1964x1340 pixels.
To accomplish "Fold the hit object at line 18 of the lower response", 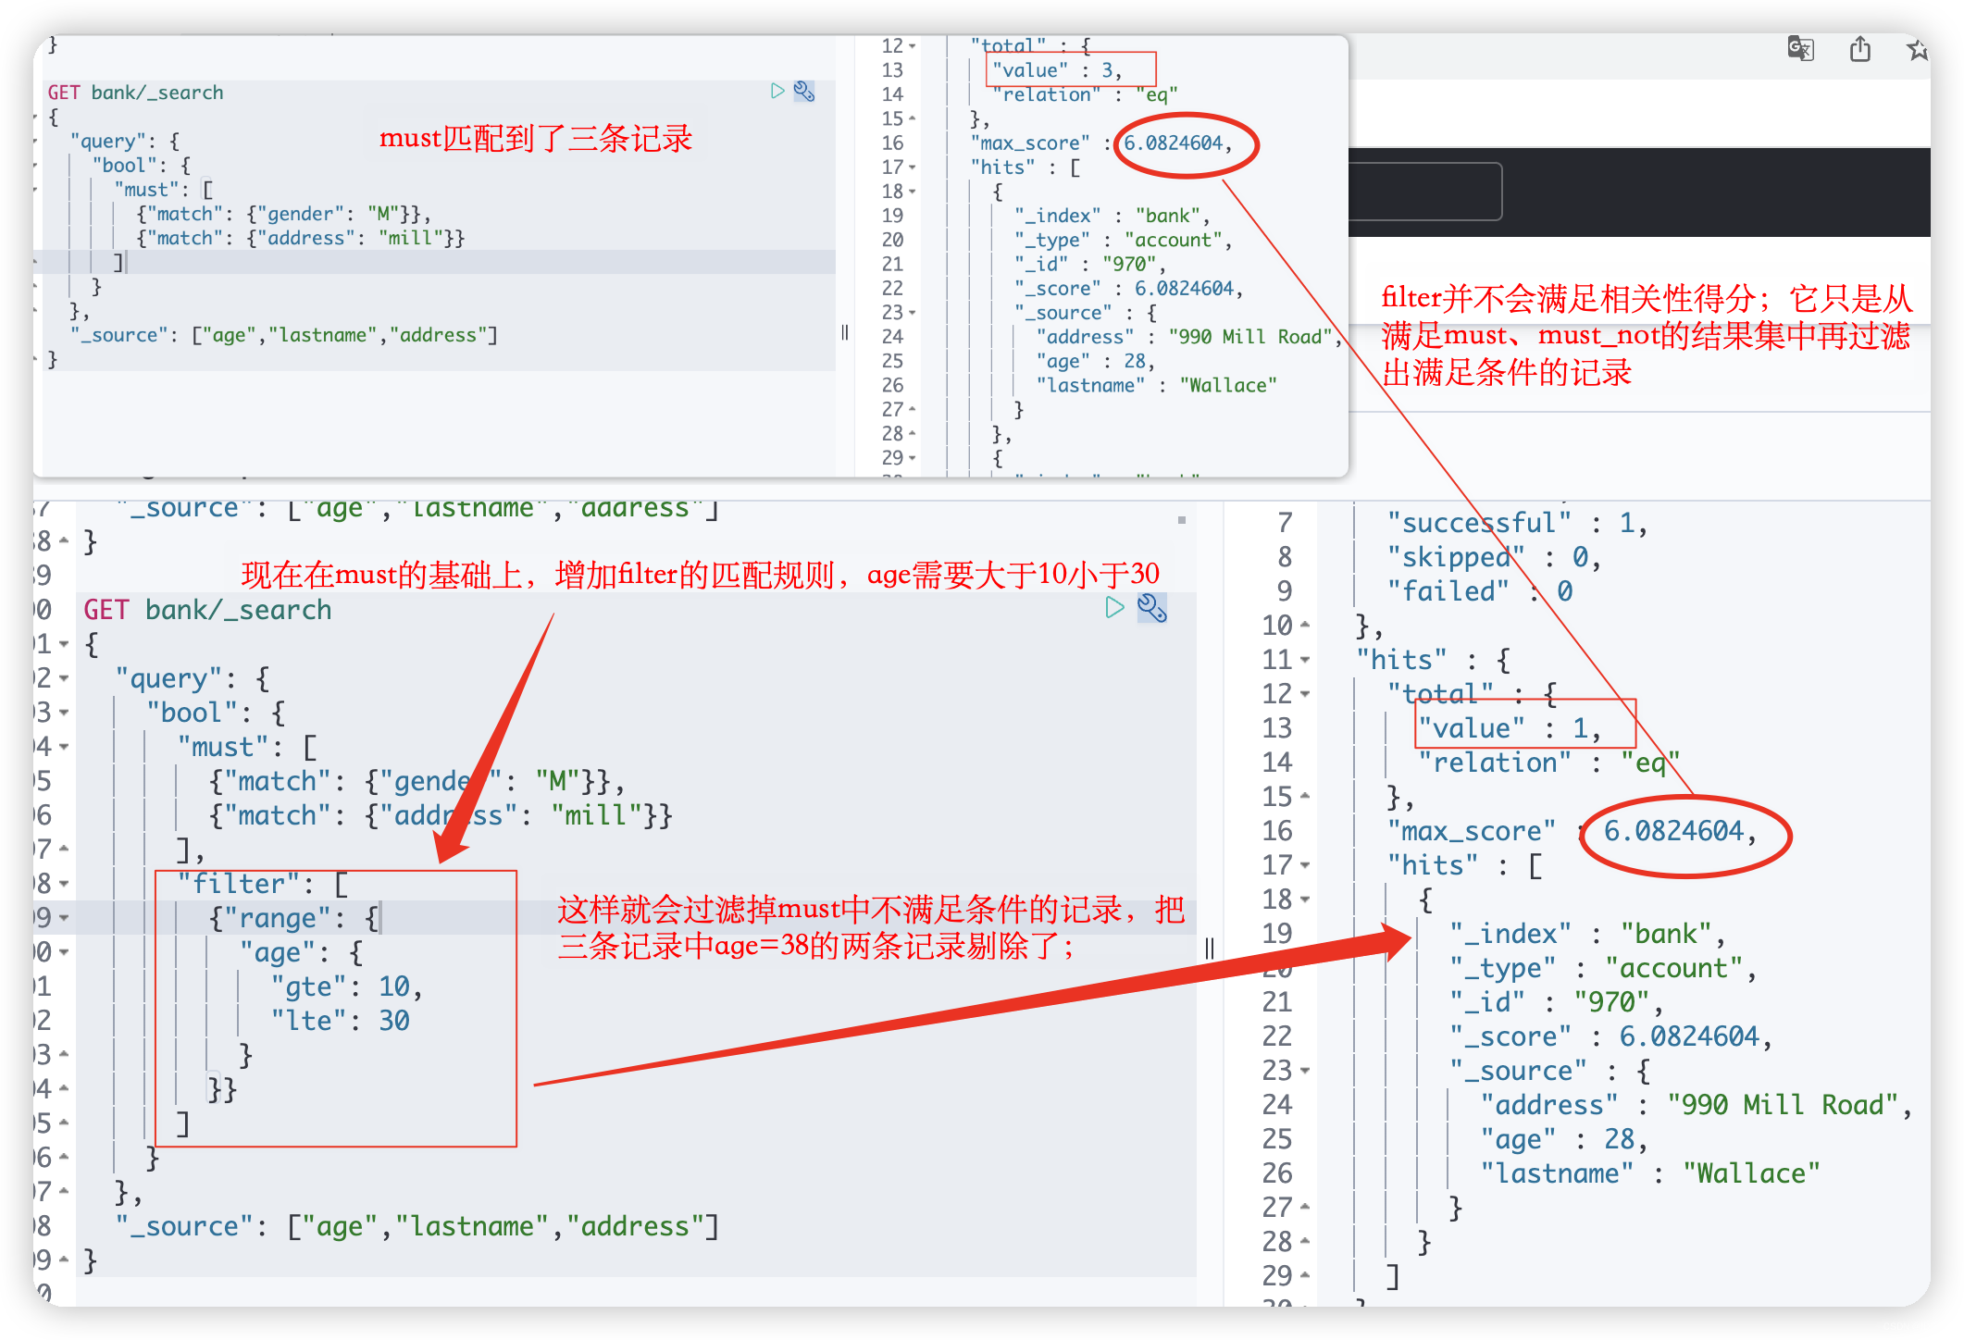I will click(x=1305, y=900).
